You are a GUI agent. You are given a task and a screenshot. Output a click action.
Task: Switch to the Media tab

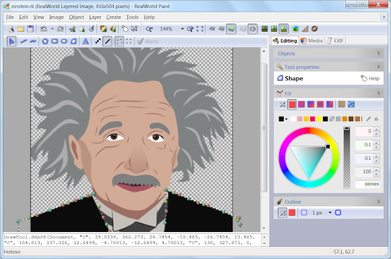coord(312,40)
